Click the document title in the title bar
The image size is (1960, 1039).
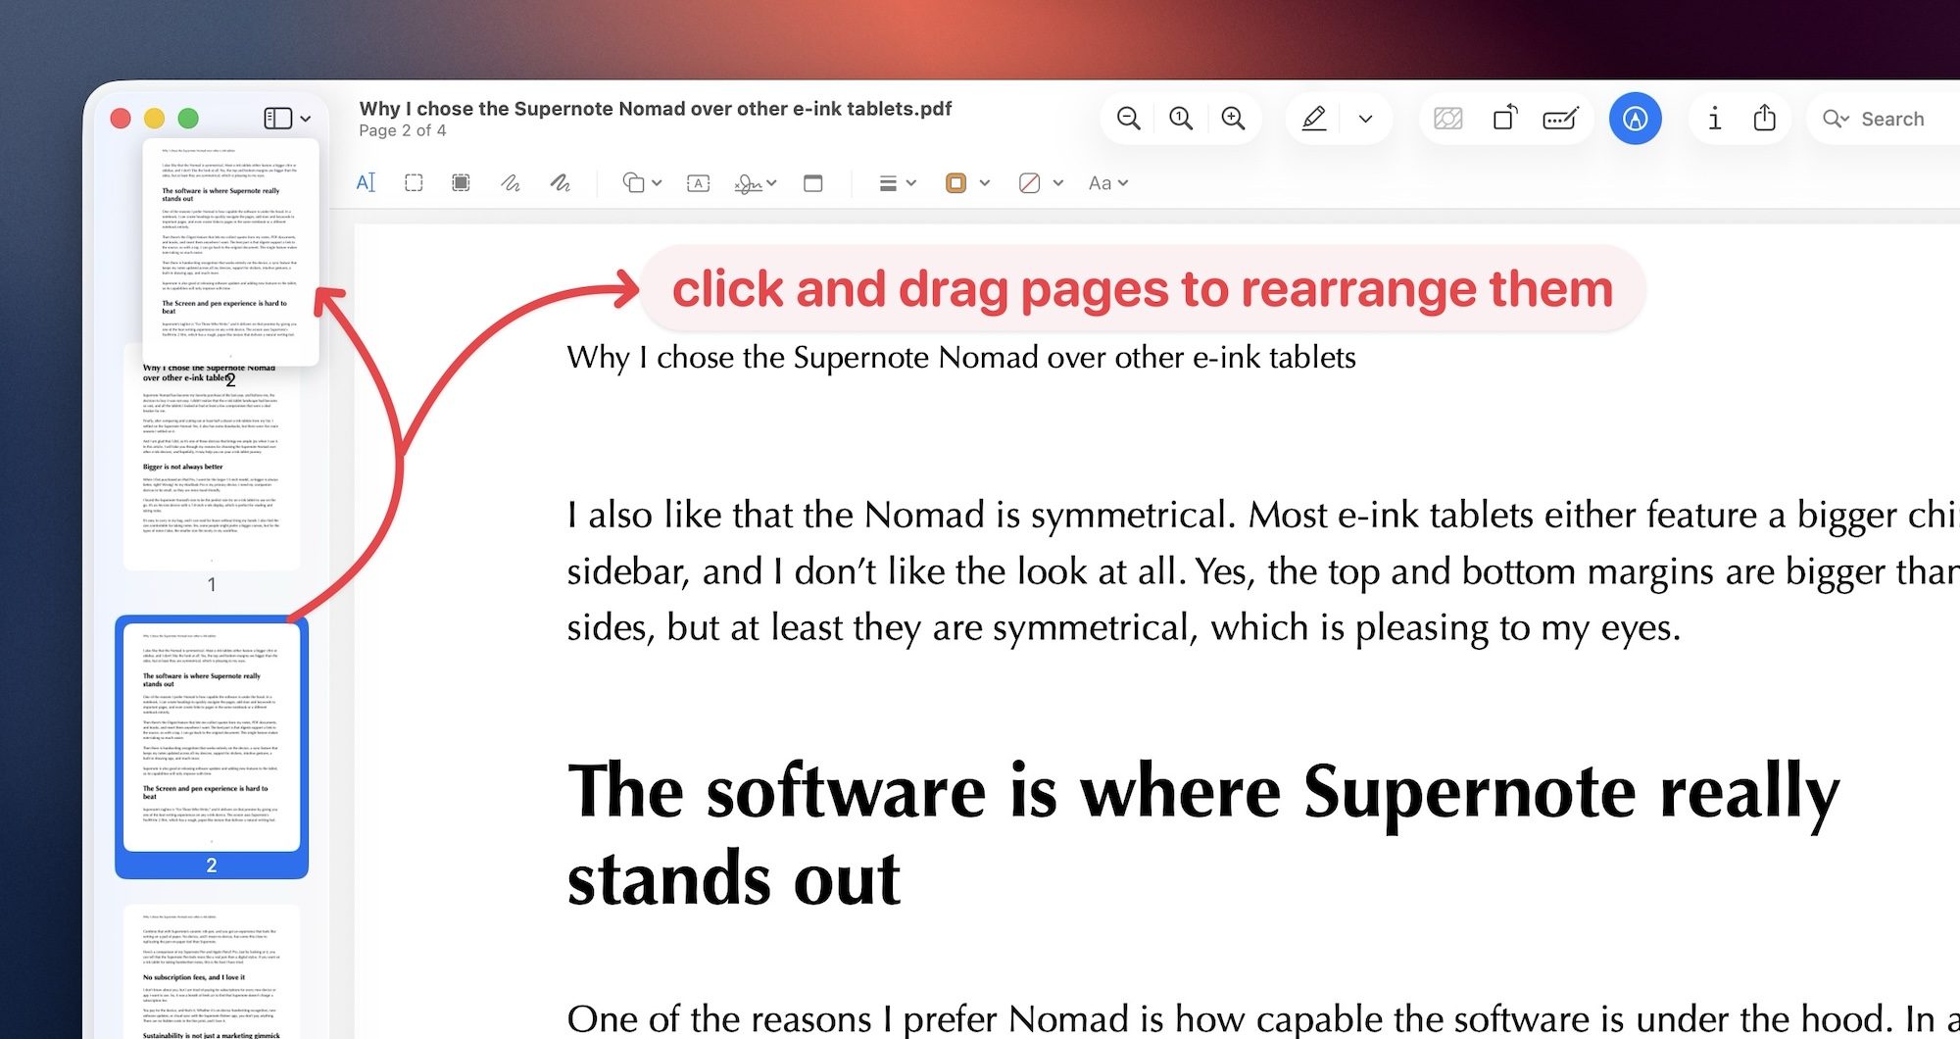pyautogui.click(x=655, y=108)
